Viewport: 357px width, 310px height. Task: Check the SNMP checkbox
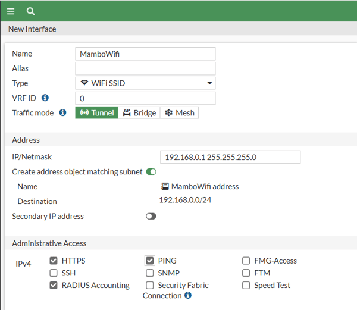click(x=150, y=273)
